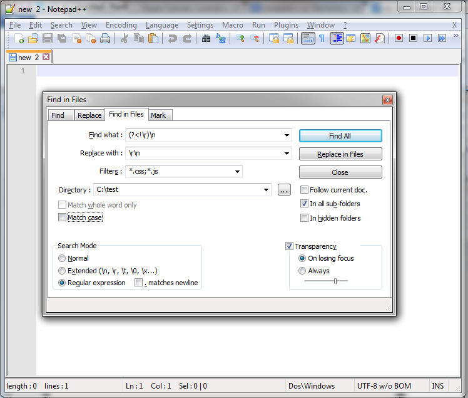Uncheck In all sub-folders option

(x=304, y=204)
